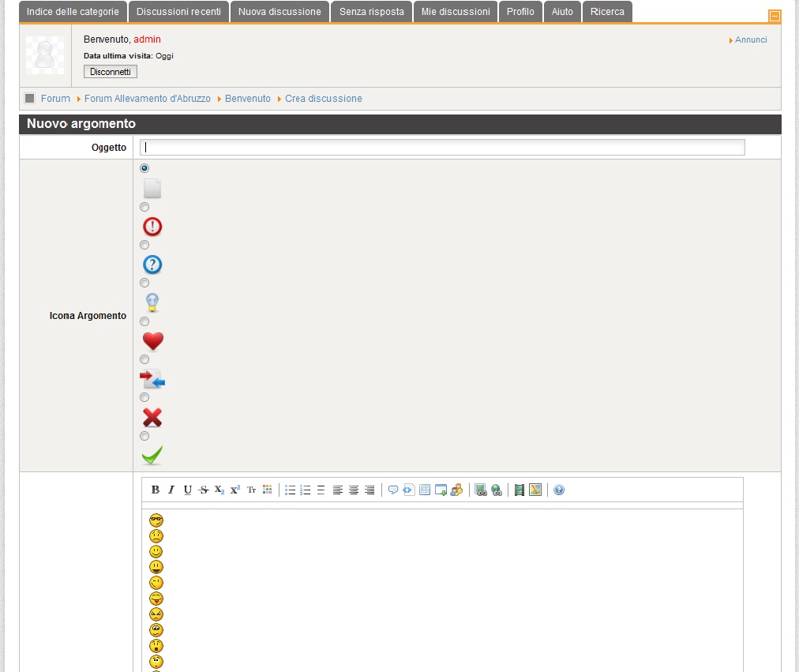Viewport: 799px width, 672px height.
Task: Click the underline text icon
Action: click(187, 490)
